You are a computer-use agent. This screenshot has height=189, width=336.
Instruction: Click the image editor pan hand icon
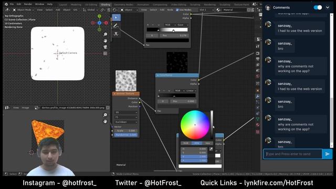105,121
